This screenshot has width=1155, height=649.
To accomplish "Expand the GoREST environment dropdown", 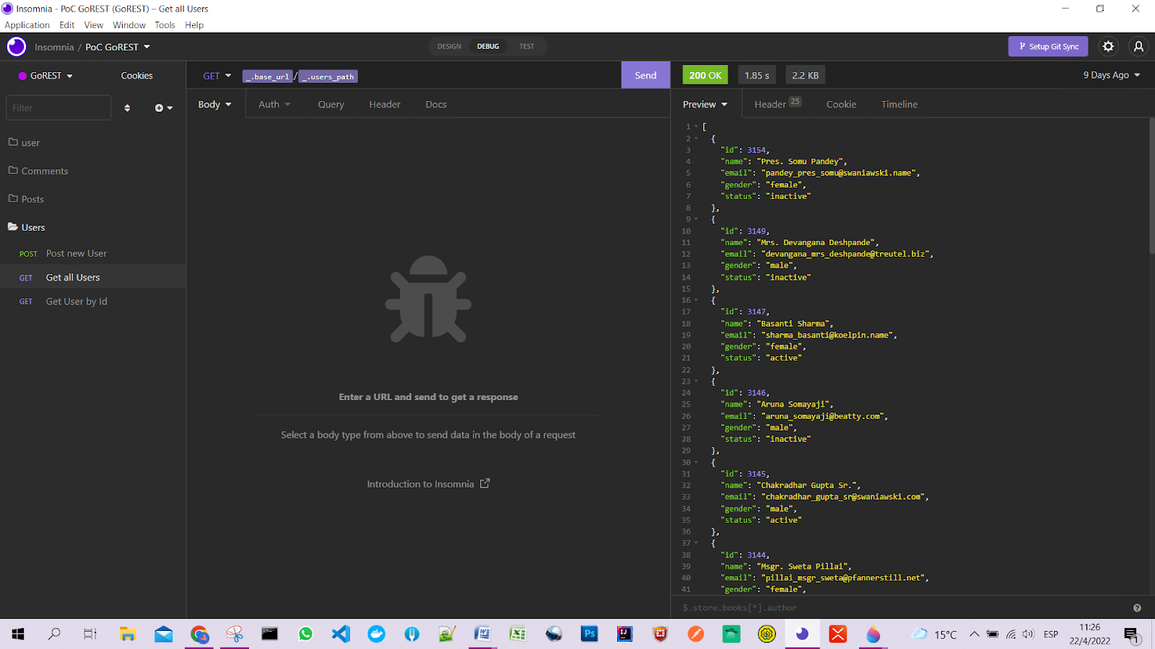I will pos(69,75).
